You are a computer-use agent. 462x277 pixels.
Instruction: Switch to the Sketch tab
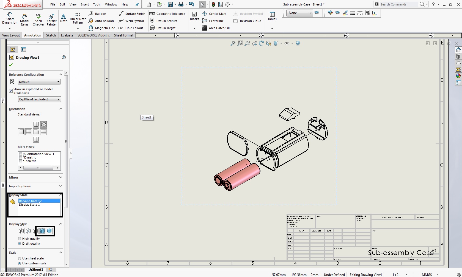[x=51, y=35]
